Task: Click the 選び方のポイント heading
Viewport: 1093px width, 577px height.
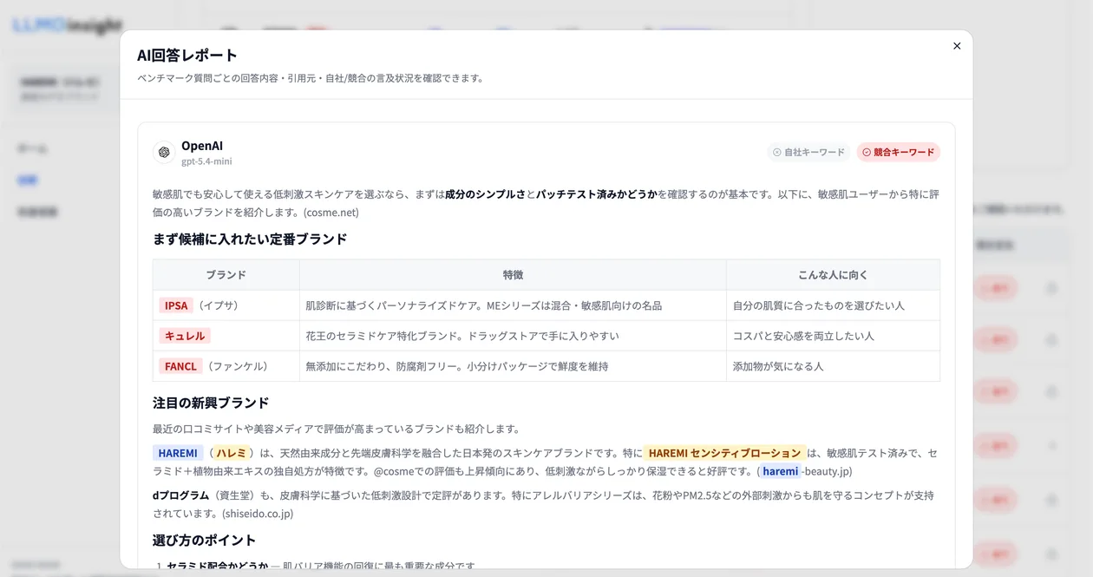Action: click(x=204, y=541)
